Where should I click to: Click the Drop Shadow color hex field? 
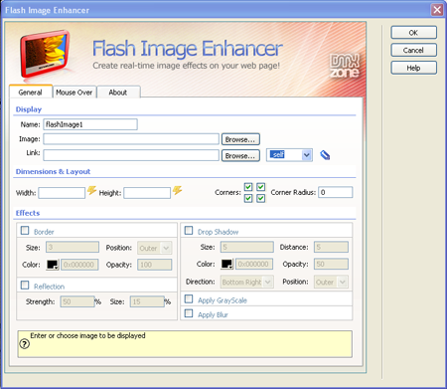(254, 264)
